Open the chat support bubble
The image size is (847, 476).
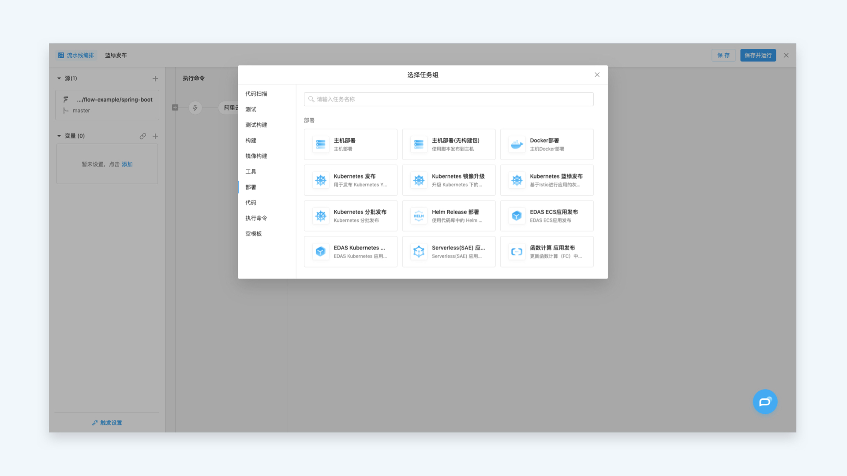[765, 402]
